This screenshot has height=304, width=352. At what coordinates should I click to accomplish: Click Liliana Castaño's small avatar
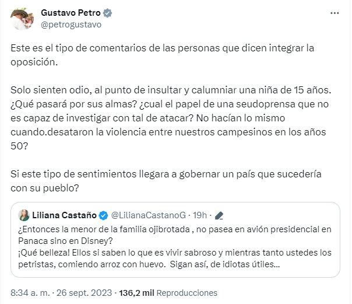click(24, 215)
